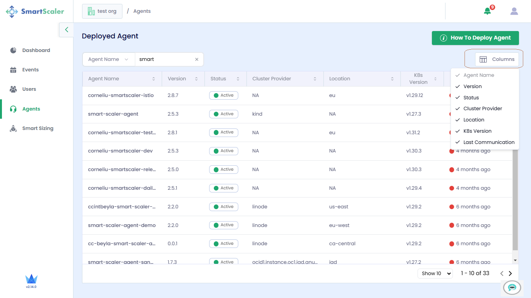531x298 pixels.
Task: Collapse the sidebar with the chevron button
Action: 66,29
